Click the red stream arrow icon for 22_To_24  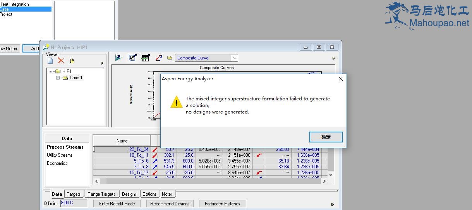coord(154,149)
